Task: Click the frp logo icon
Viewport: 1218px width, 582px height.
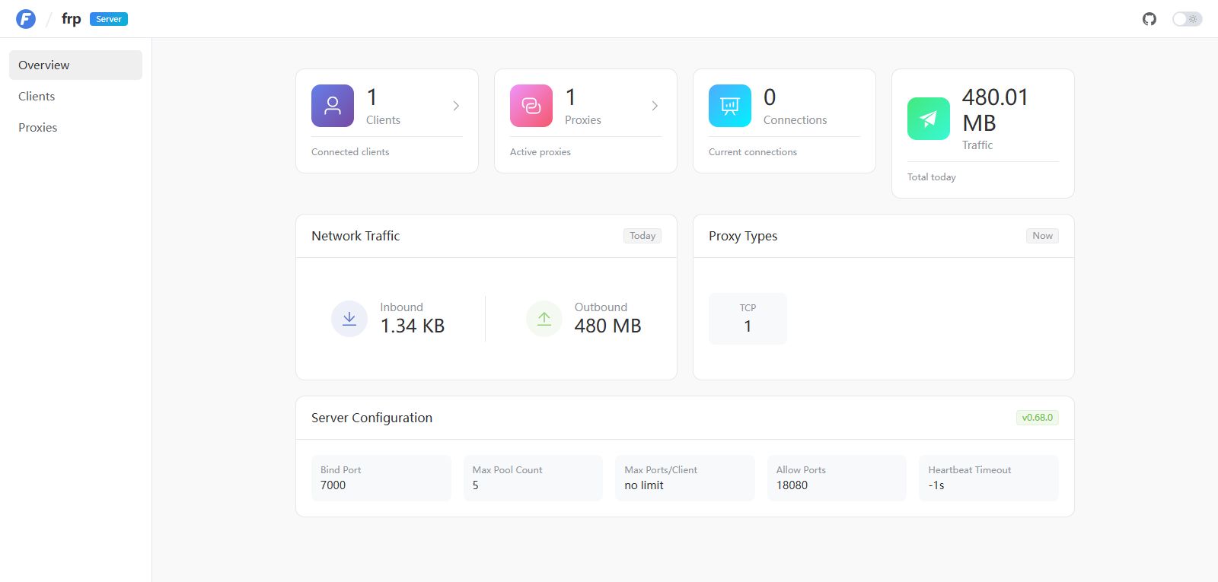Action: tap(26, 19)
